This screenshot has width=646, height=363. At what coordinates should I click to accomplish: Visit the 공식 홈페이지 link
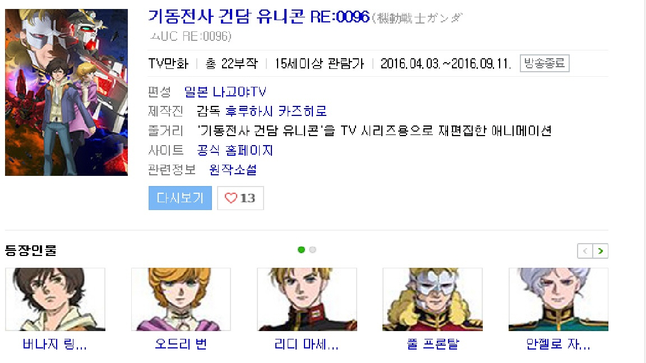(235, 150)
